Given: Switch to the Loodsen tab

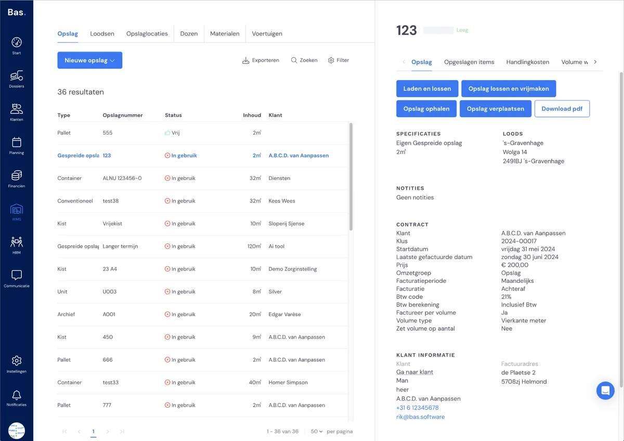Looking at the screenshot, I should point(102,34).
